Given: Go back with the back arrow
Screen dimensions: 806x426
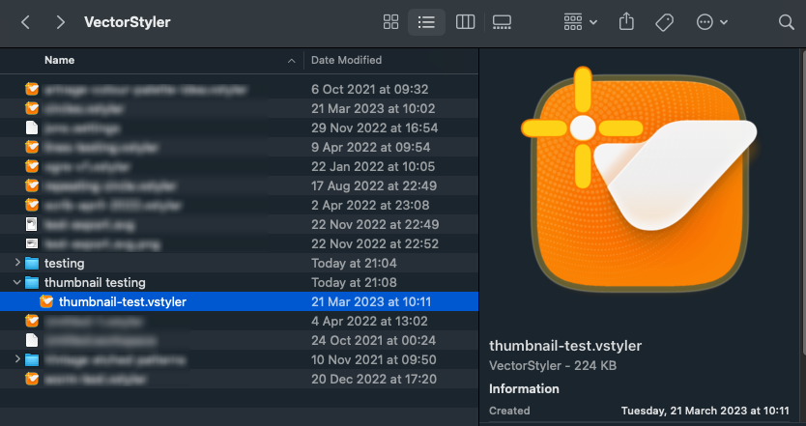Looking at the screenshot, I should [26, 21].
